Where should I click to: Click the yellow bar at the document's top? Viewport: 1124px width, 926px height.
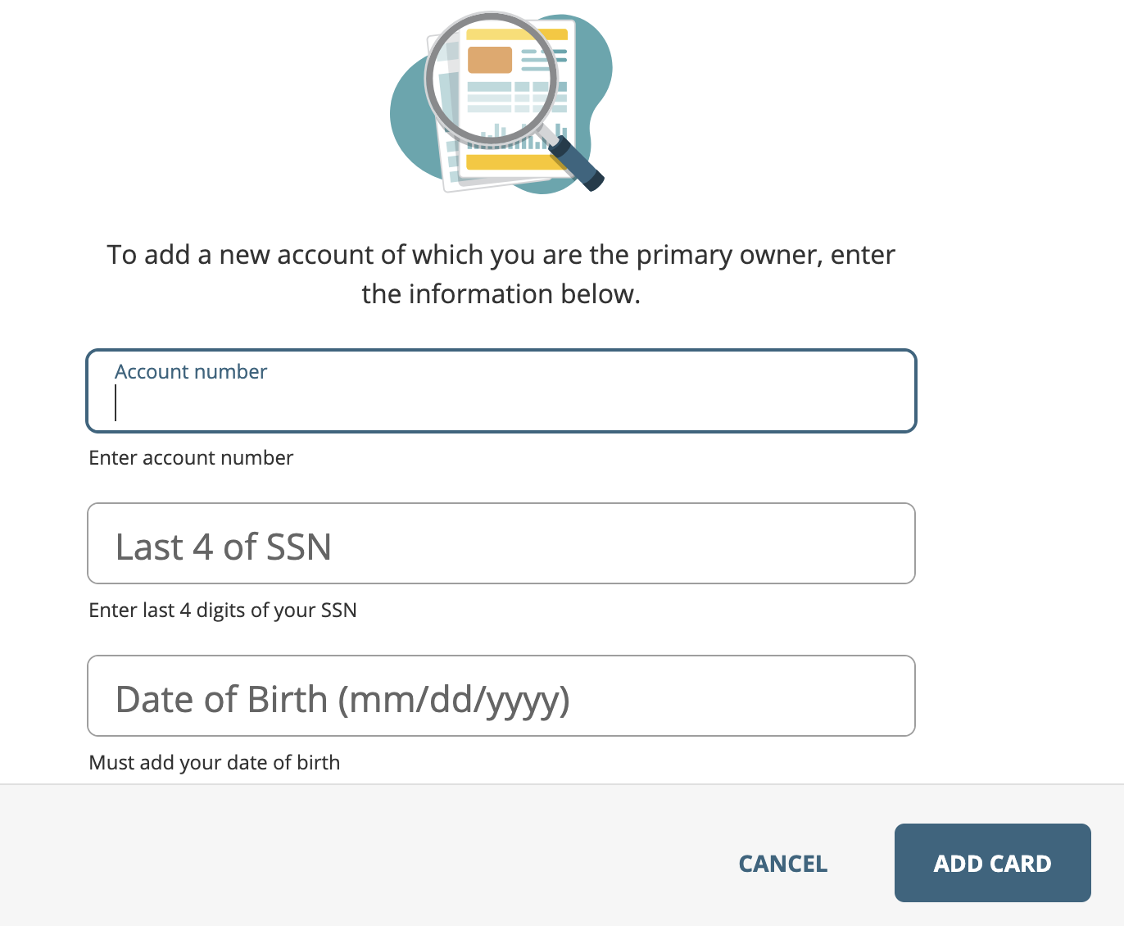(517, 34)
